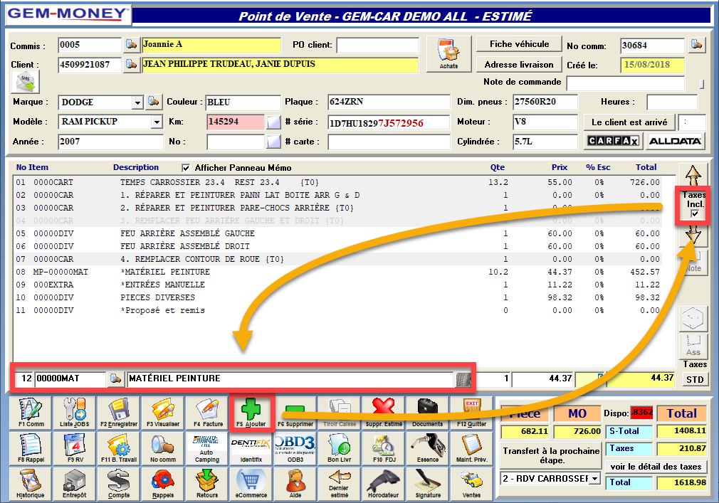
Task: Open Retours returns box icon
Action: tap(207, 484)
